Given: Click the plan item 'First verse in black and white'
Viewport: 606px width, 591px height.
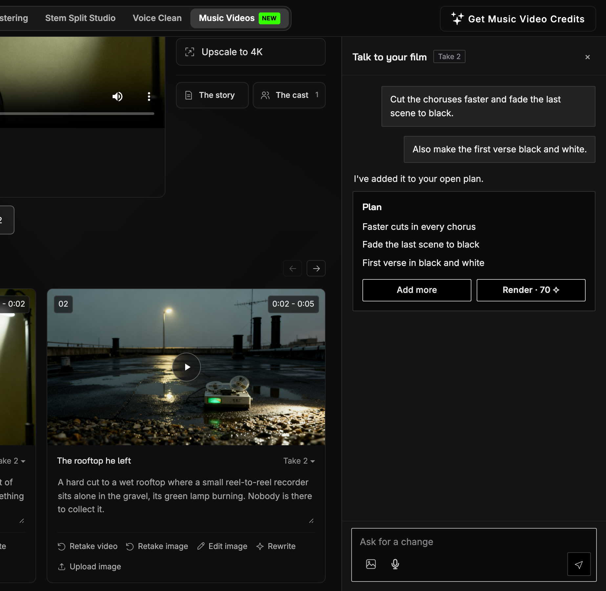Looking at the screenshot, I should tap(423, 263).
